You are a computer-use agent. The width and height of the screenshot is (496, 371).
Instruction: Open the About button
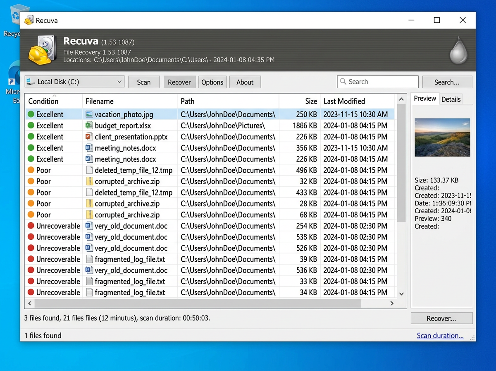(245, 82)
